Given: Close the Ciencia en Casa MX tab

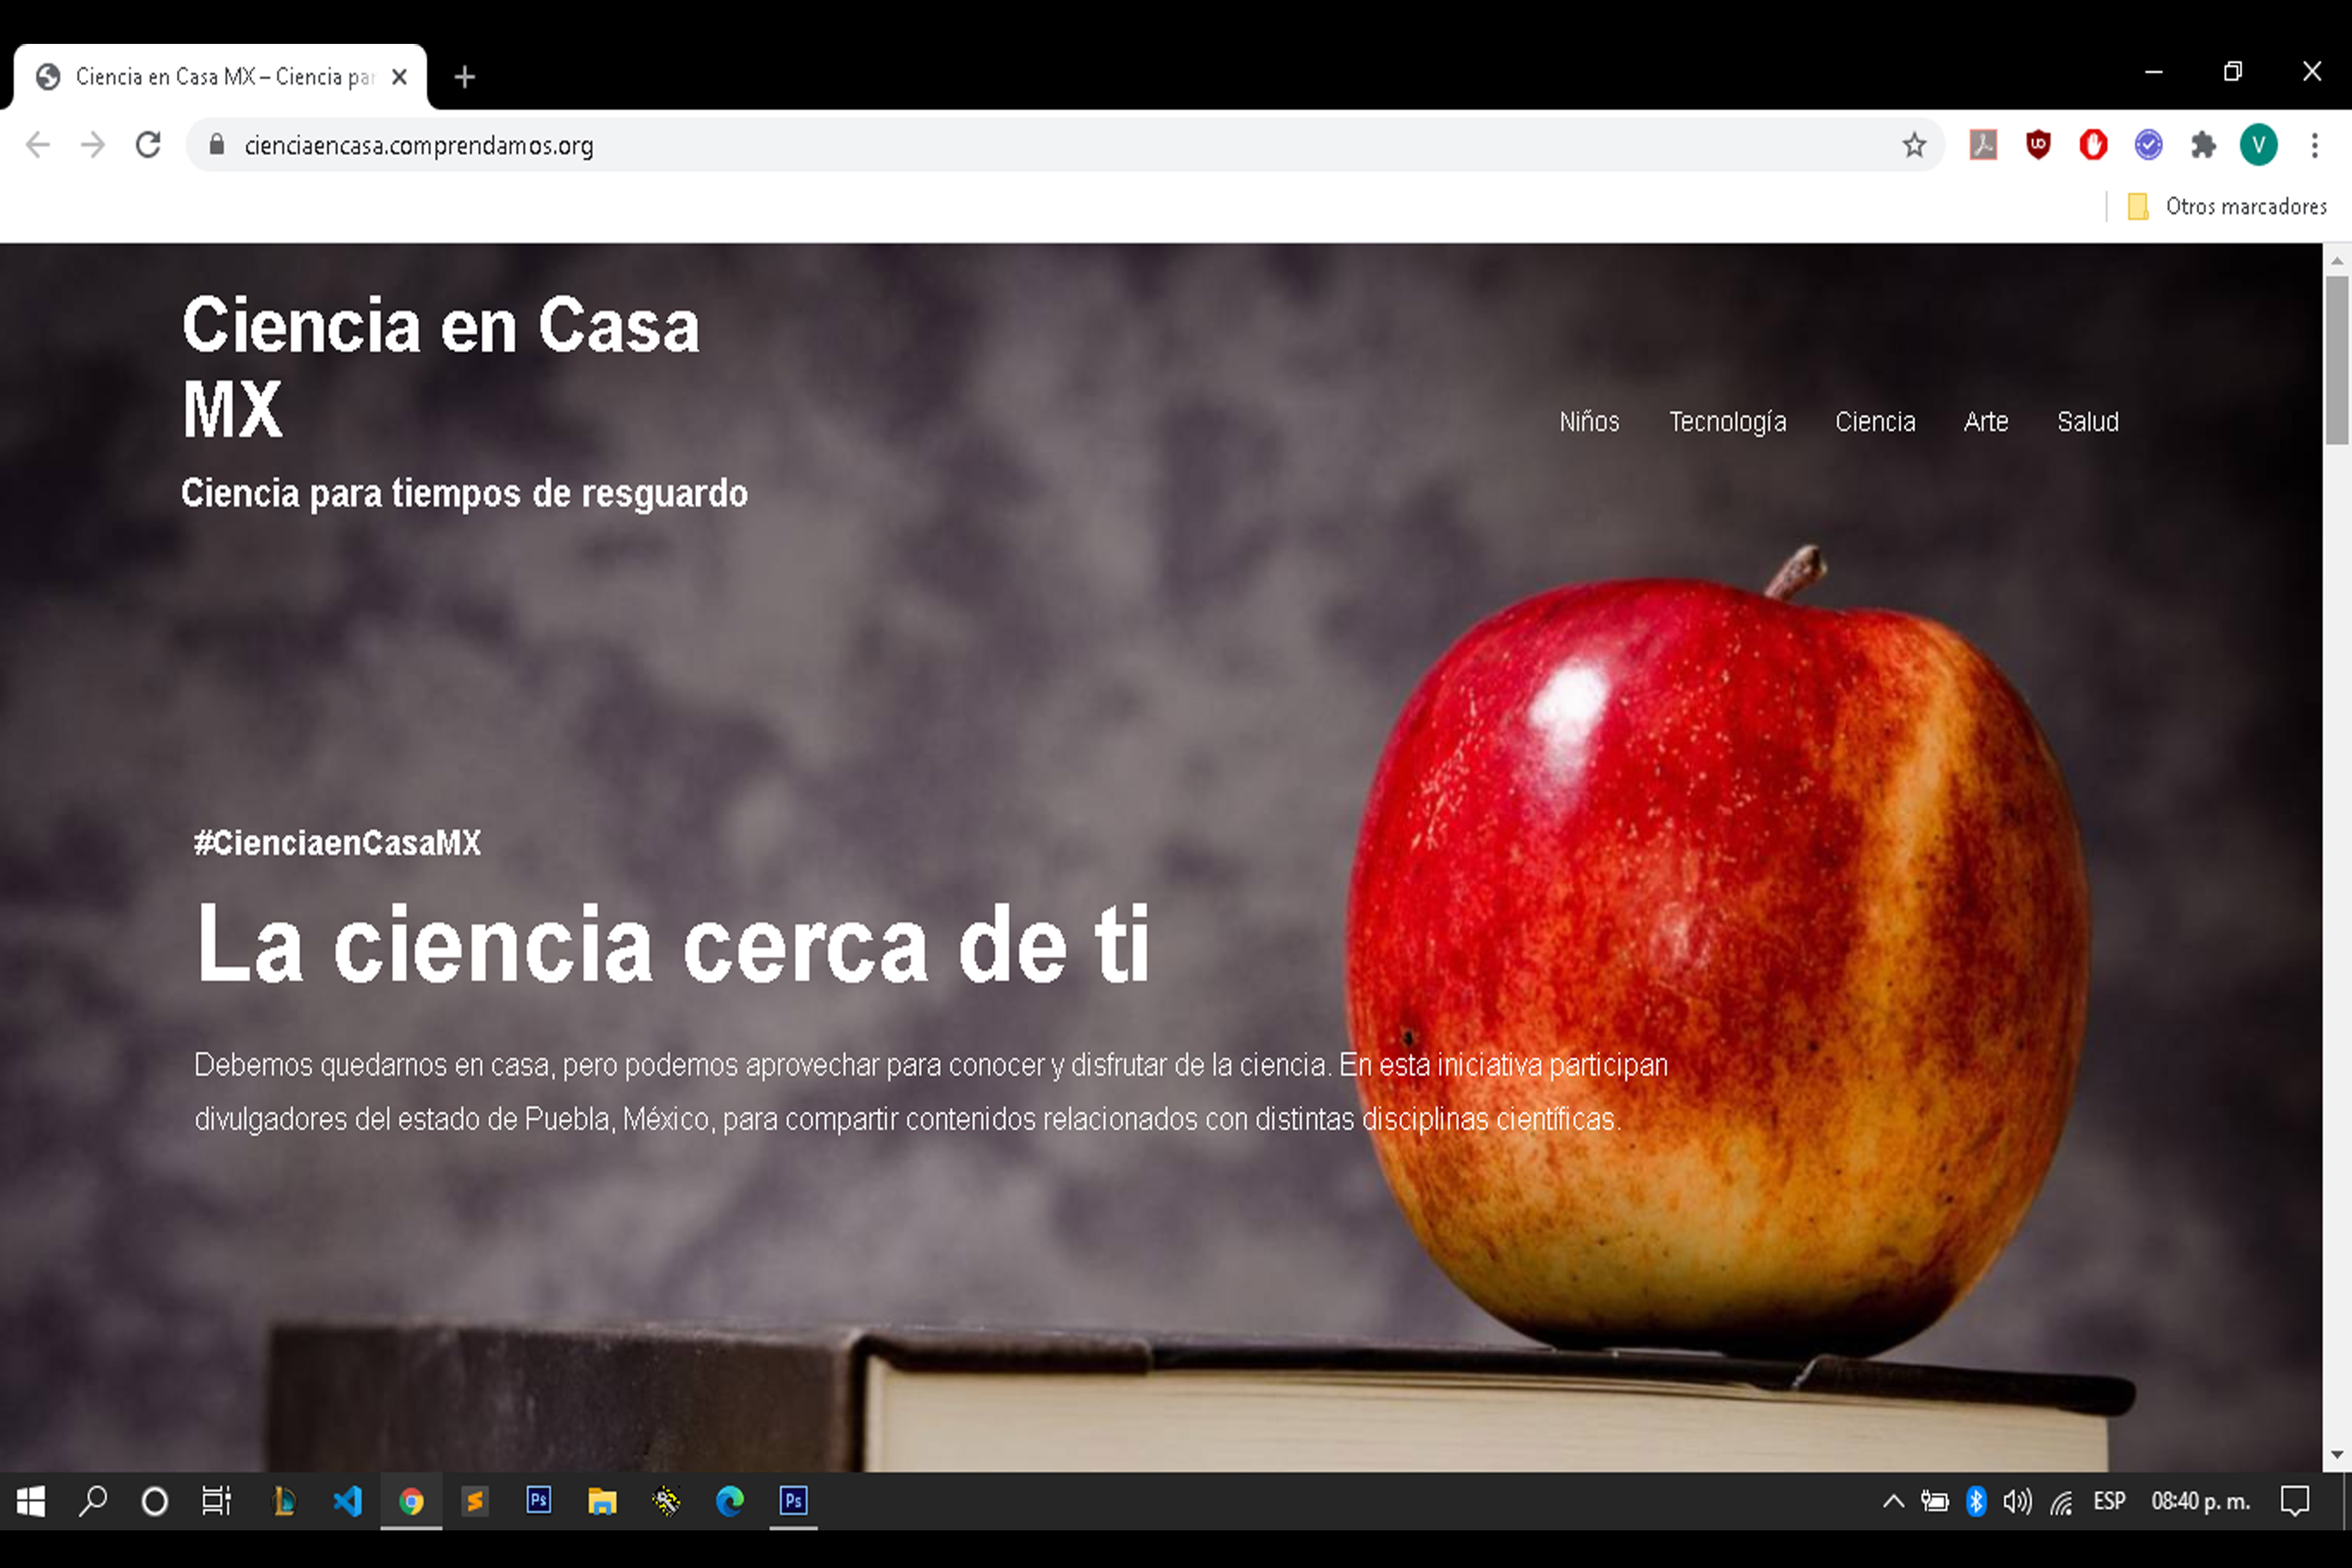Looking at the screenshot, I should pos(399,77).
